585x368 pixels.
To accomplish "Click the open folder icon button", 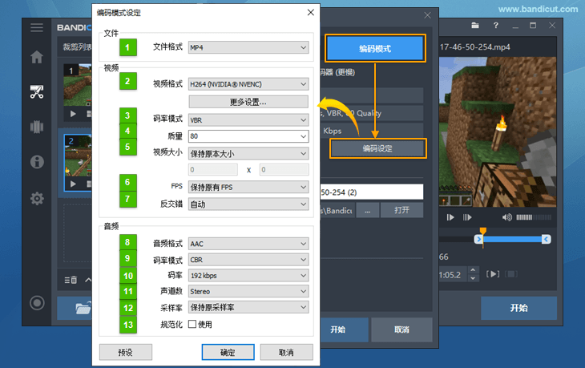I will 83,308.
